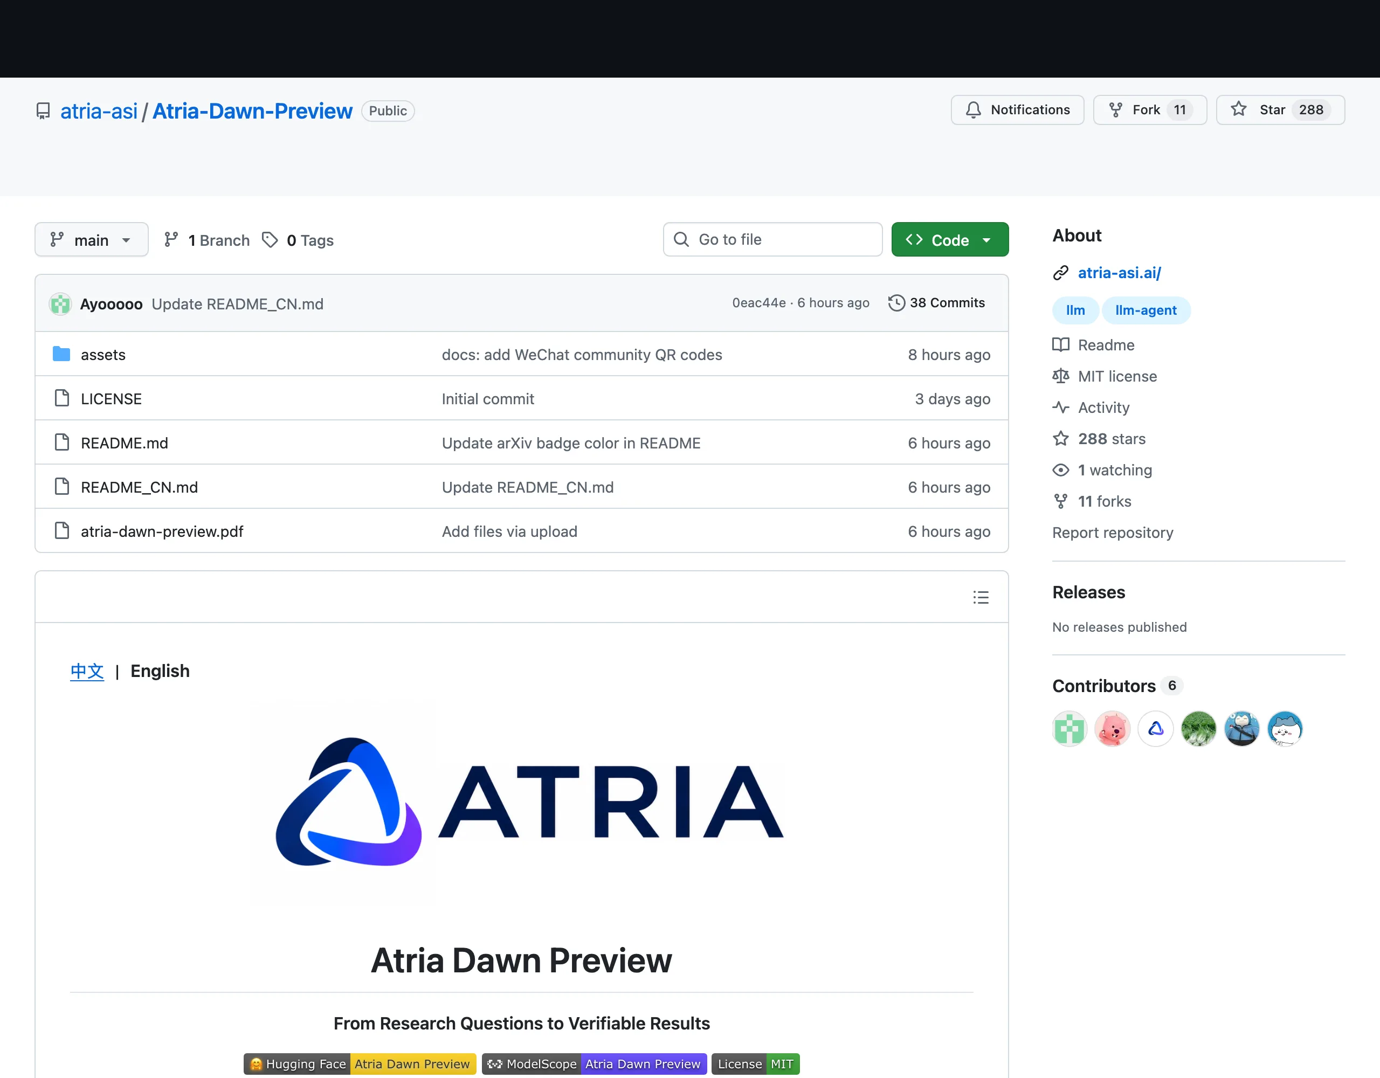The width and height of the screenshot is (1380, 1078).
Task: Open README.md file
Action: 125,443
